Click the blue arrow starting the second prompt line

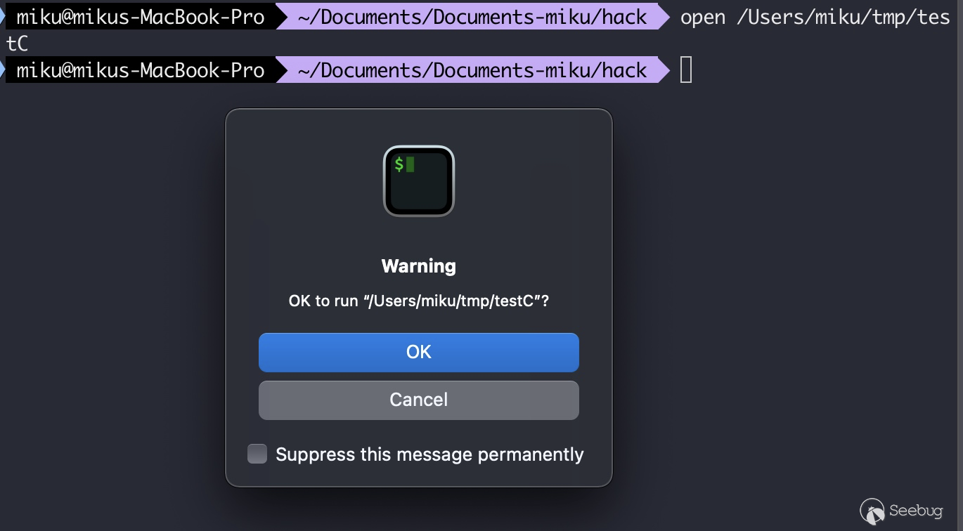tap(2, 70)
